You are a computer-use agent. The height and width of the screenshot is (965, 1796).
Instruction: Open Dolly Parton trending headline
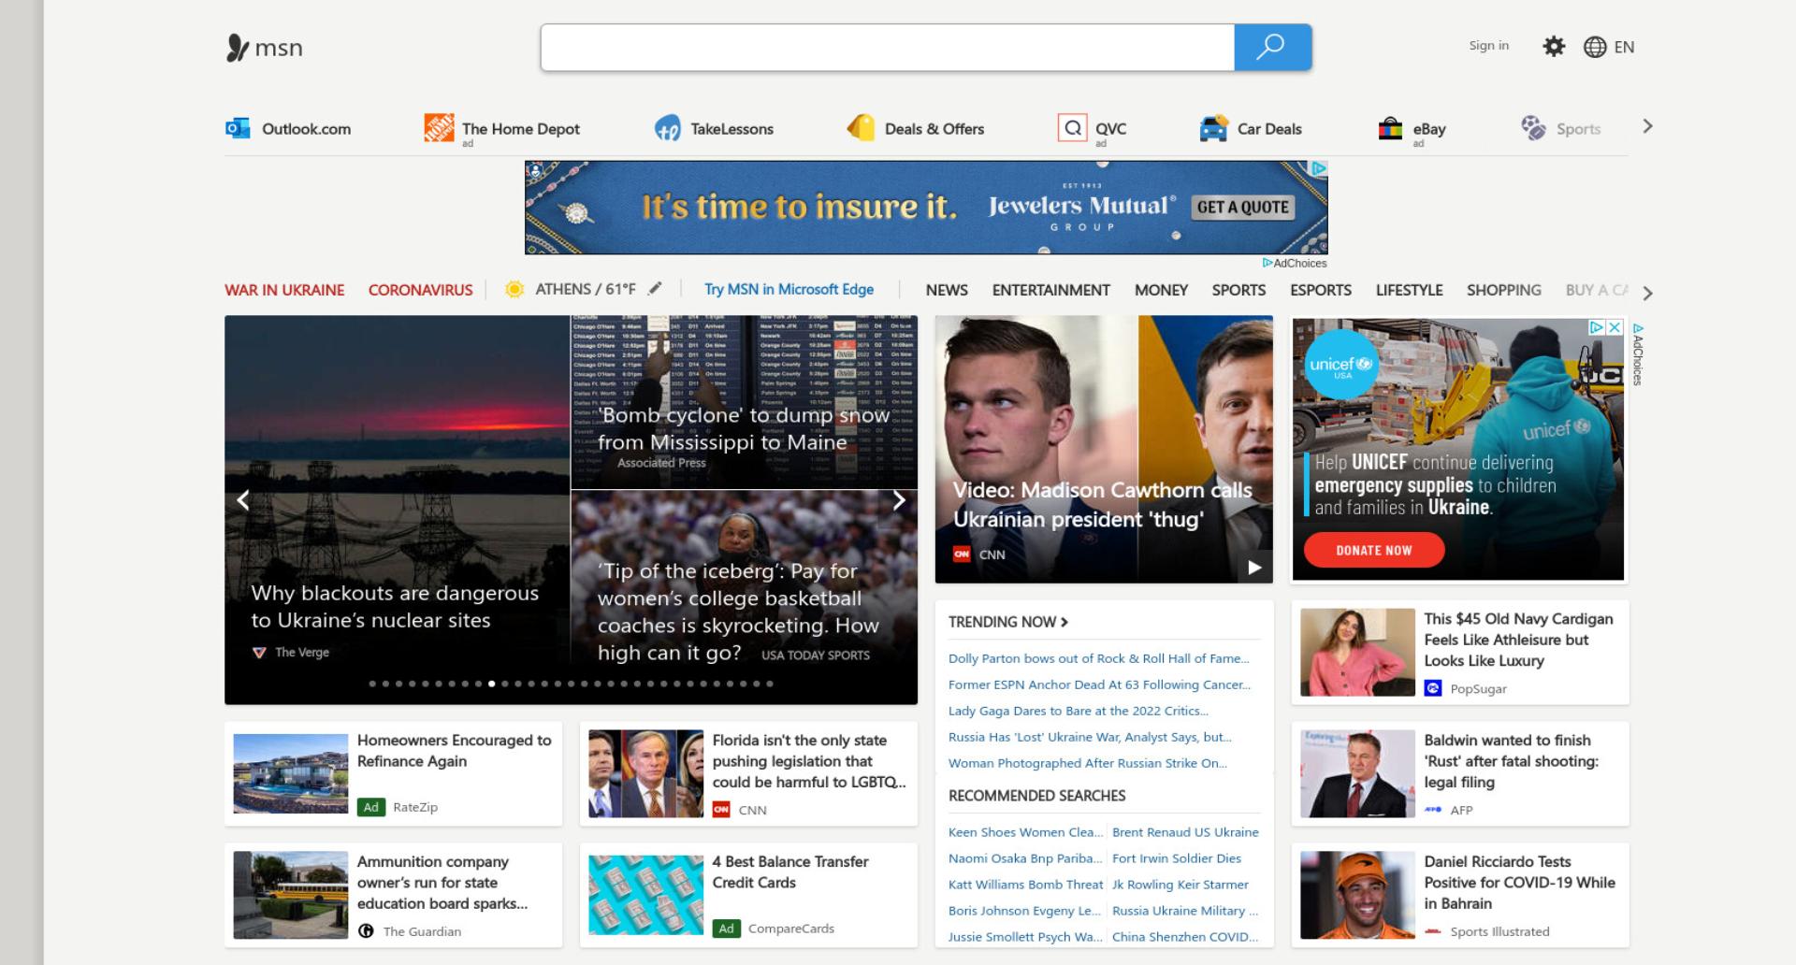(1099, 658)
